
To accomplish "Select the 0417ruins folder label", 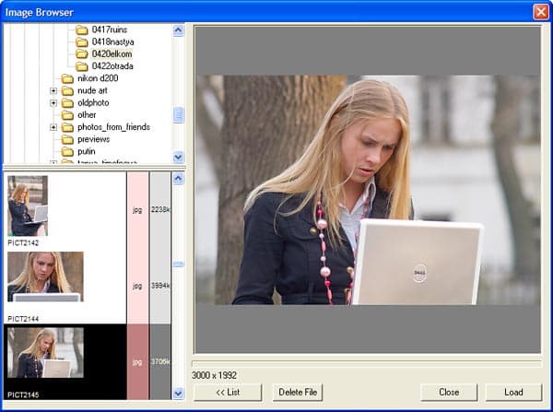I will [110, 29].
